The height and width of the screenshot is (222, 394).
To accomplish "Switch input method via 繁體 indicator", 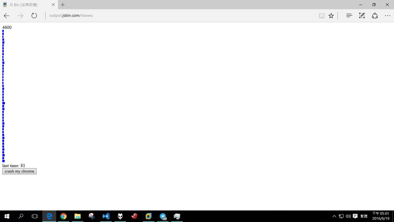I will [x=364, y=216].
